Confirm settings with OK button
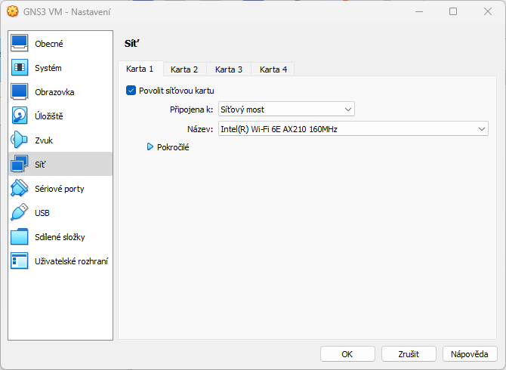This screenshot has height=370, width=506. click(x=347, y=354)
